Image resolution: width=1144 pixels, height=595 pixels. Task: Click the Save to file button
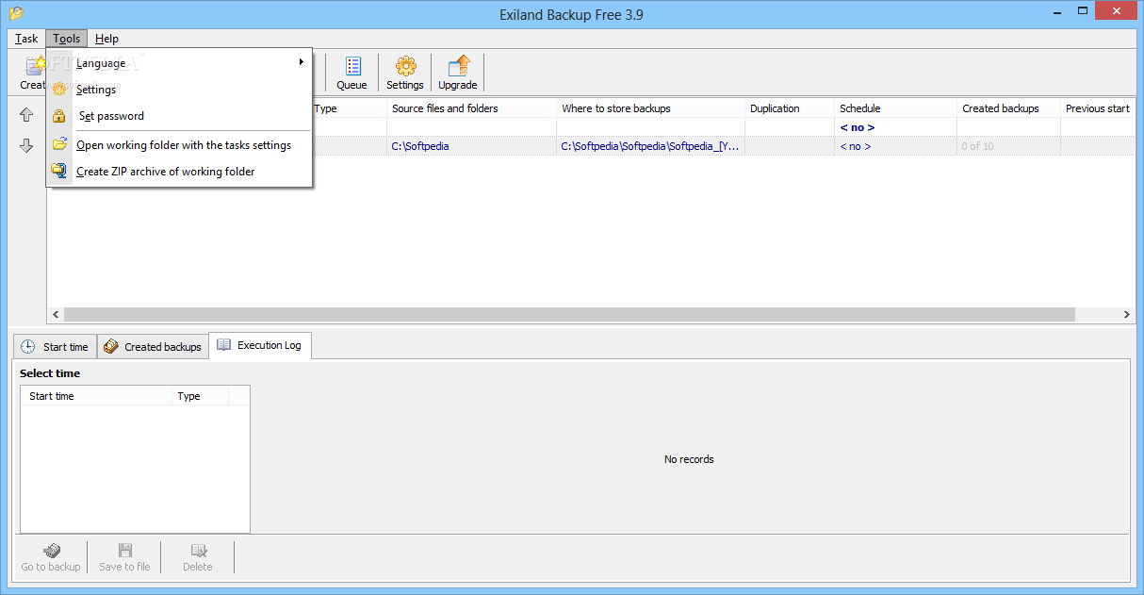click(124, 557)
